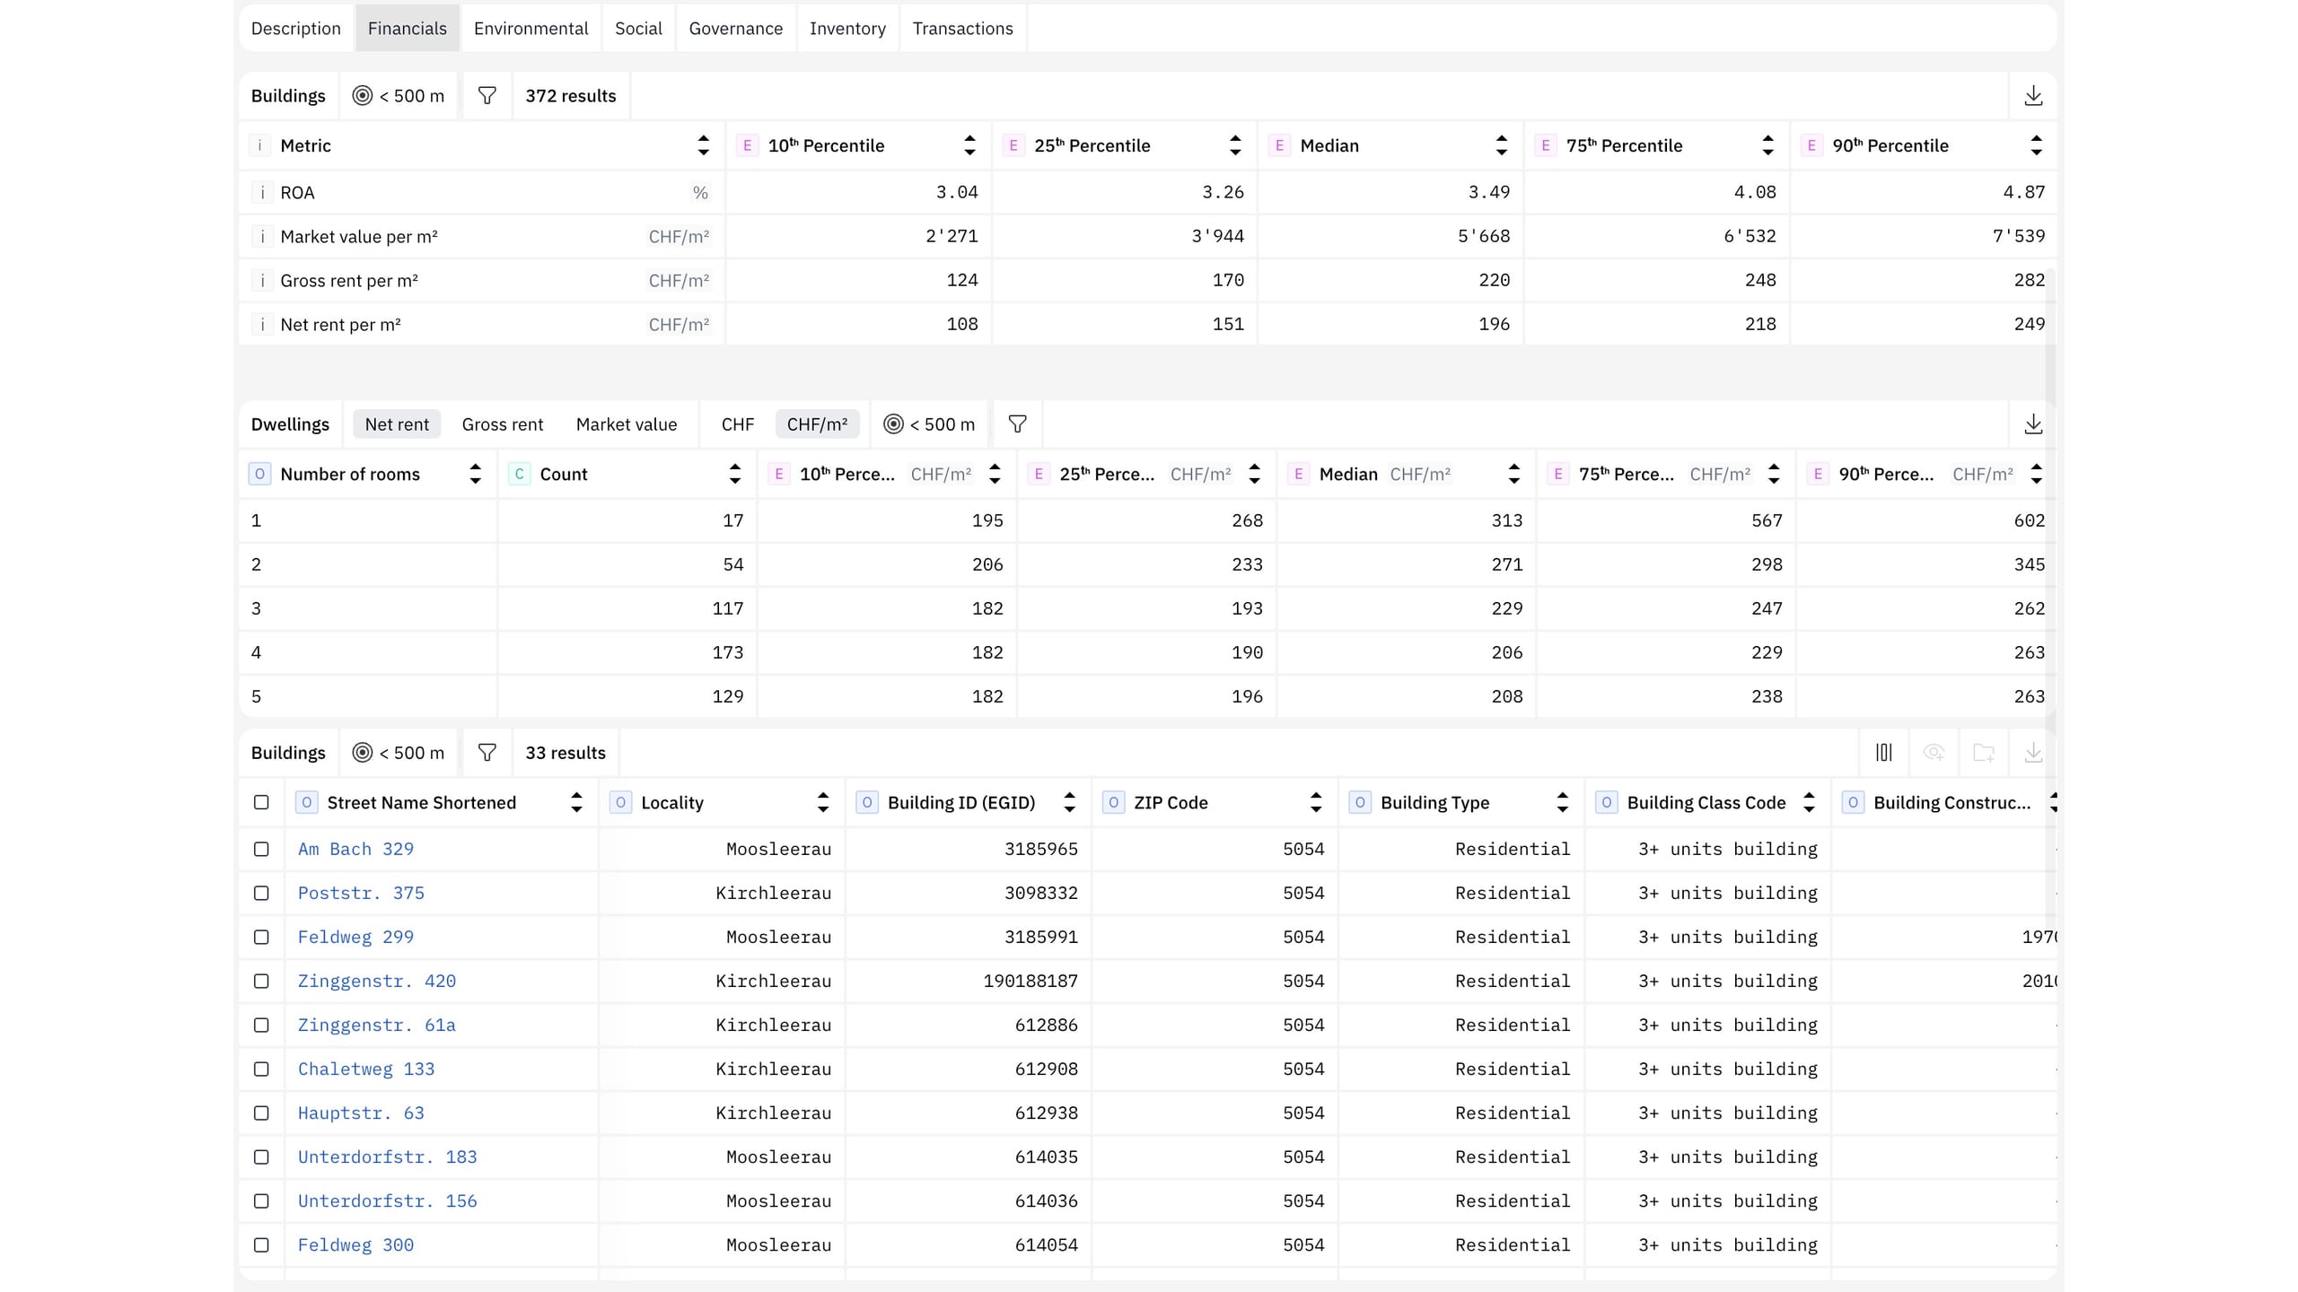
Task: Click the ROA median value 3.49
Action: click(x=1488, y=192)
